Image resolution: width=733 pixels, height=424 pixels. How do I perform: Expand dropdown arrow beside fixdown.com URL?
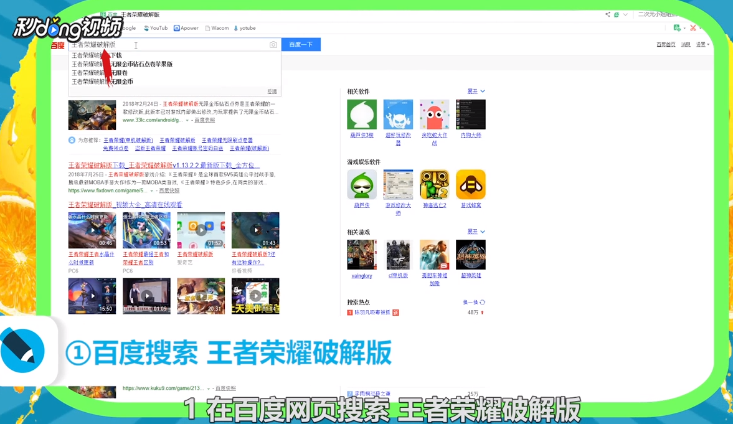coord(152,191)
